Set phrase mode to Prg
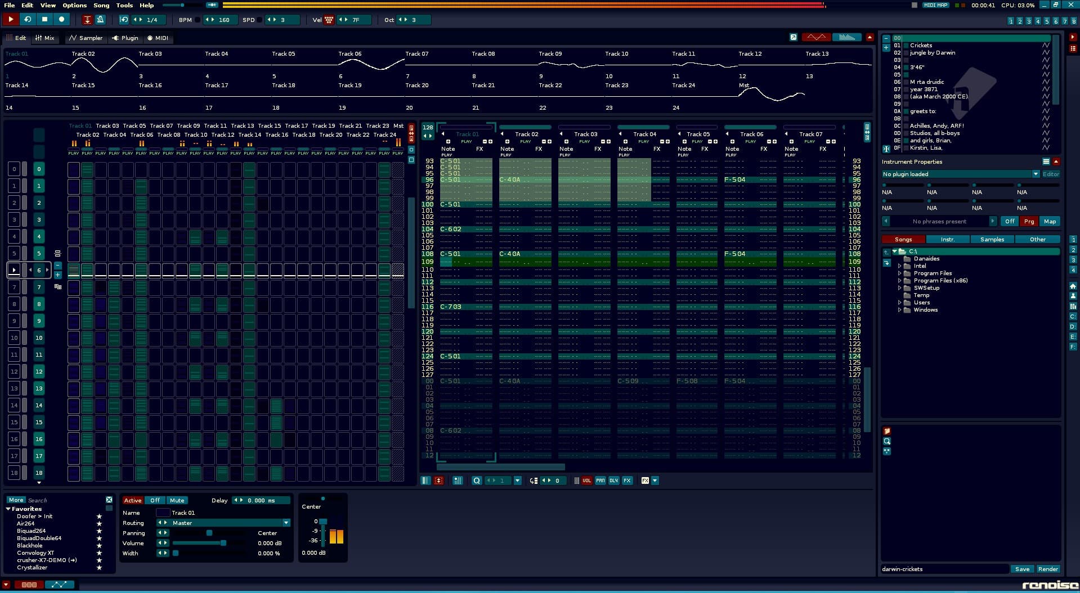The width and height of the screenshot is (1080, 593). 1029,221
